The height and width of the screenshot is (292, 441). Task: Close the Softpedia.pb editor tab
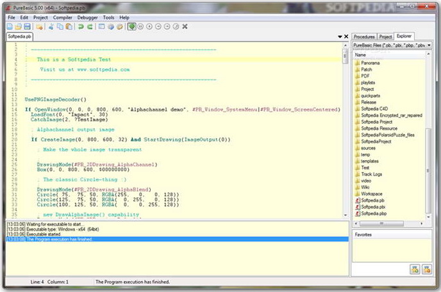point(346,37)
